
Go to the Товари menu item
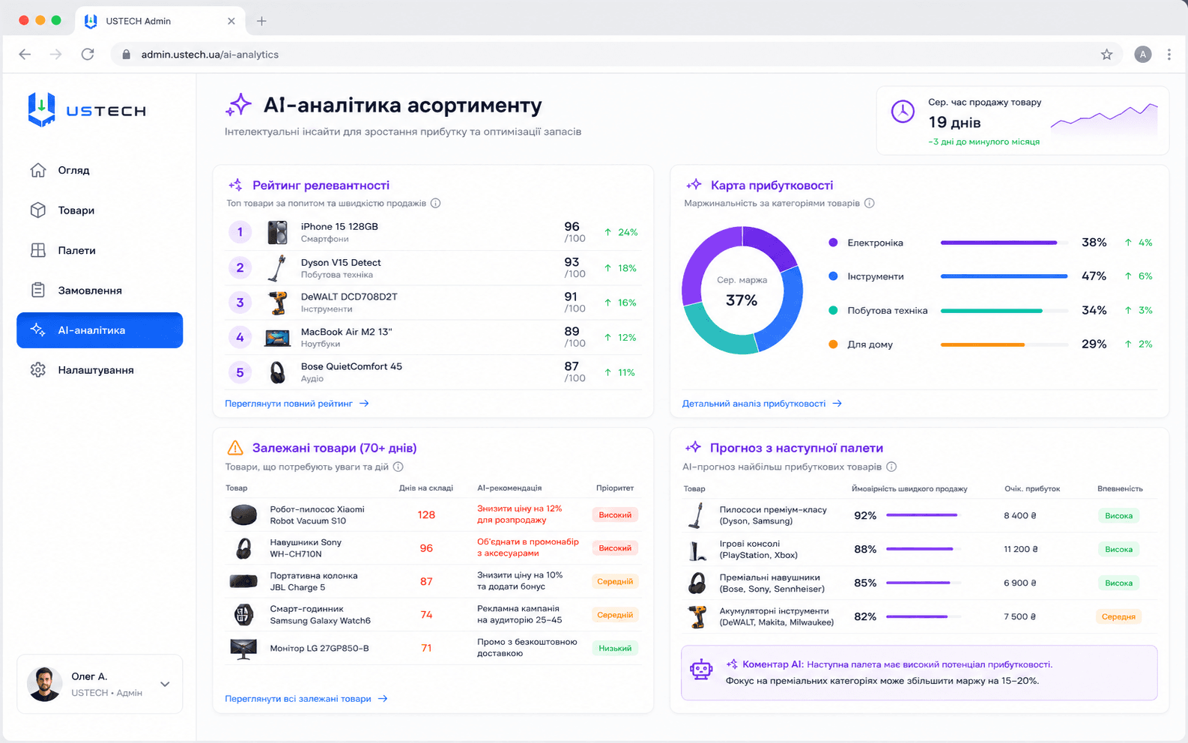pos(100,210)
